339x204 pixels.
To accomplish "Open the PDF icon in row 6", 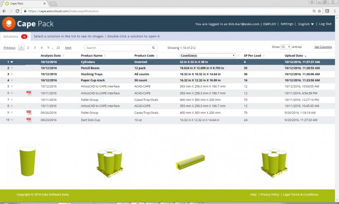I will (29, 92).
